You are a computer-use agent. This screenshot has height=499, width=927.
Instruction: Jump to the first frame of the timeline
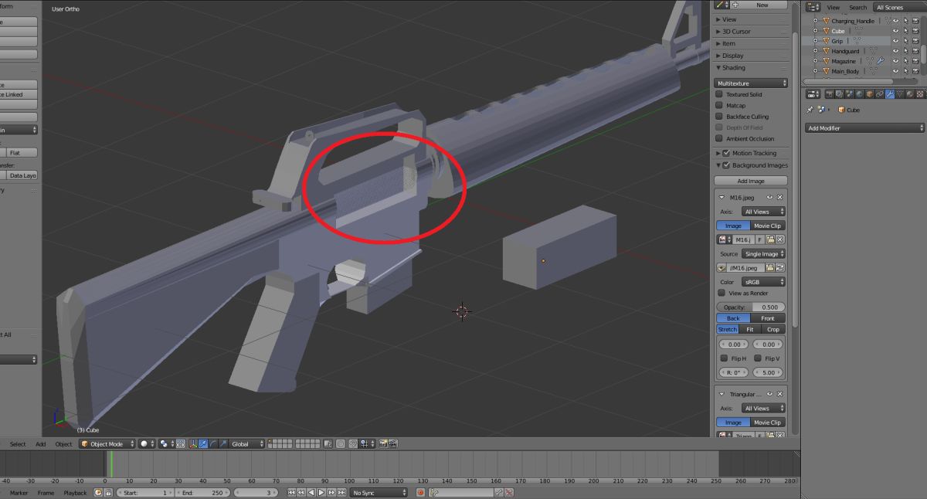[291, 493]
